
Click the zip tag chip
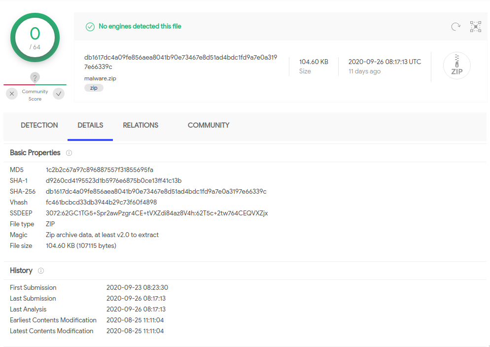(x=94, y=88)
